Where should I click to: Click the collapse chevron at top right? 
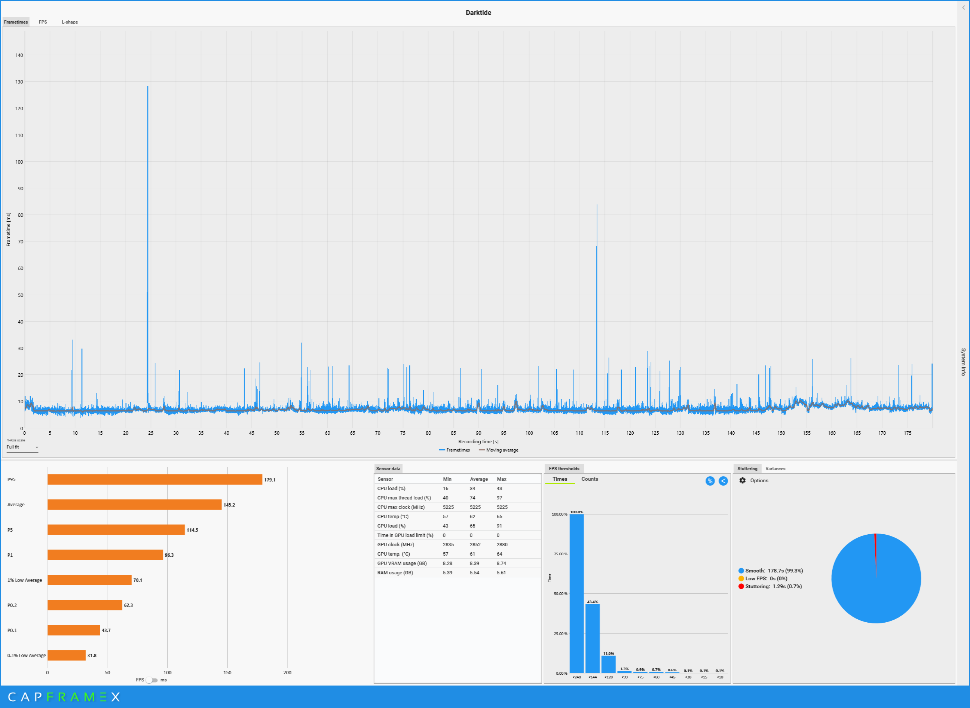[x=964, y=8]
